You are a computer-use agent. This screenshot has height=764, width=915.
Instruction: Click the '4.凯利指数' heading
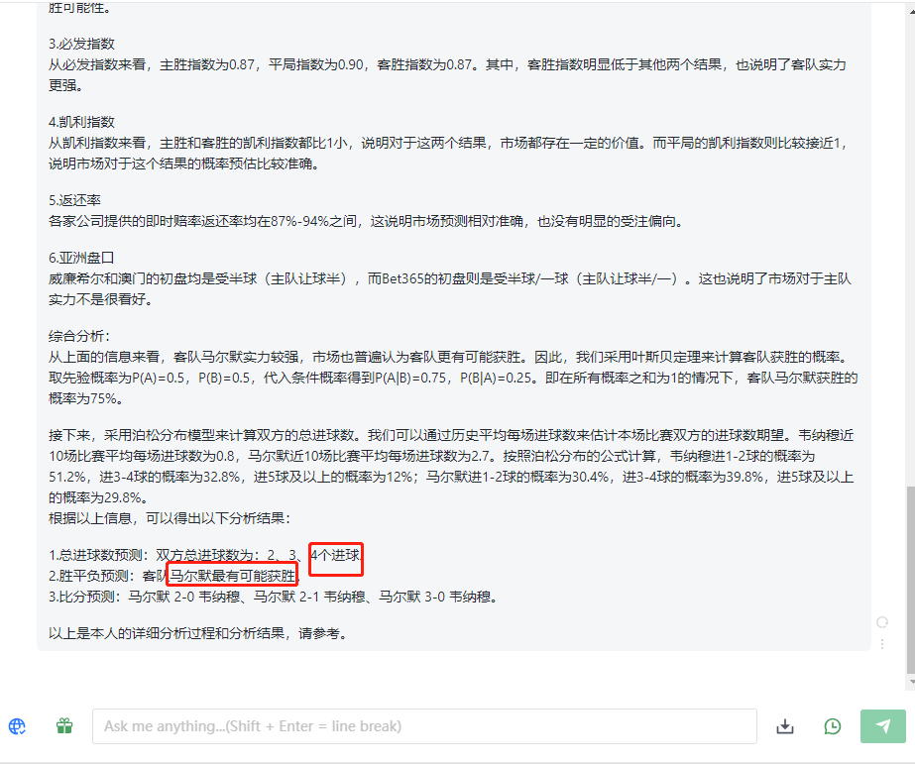[x=81, y=122]
